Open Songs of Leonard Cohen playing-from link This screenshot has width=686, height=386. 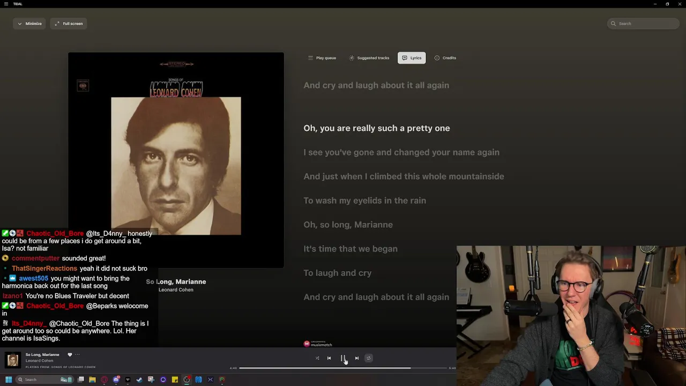point(61,367)
